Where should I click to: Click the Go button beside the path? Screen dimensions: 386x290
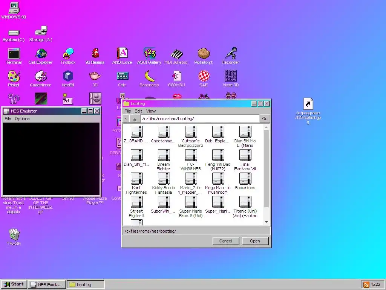pyautogui.click(x=265, y=119)
